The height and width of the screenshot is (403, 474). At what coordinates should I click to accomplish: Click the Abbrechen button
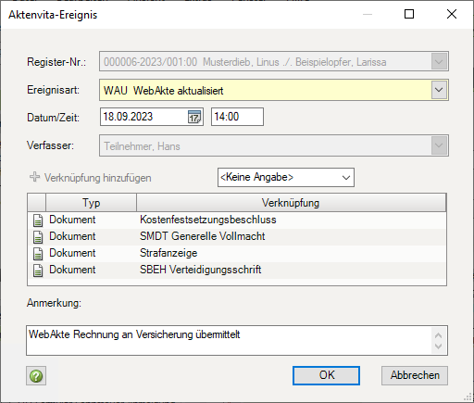coord(415,375)
